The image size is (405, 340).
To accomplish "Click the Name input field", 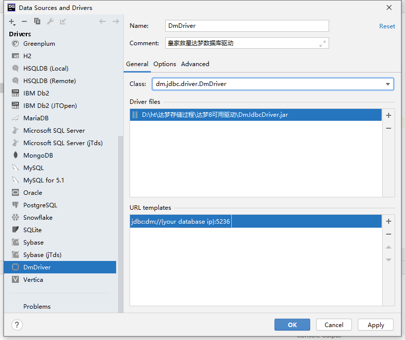I will point(247,26).
